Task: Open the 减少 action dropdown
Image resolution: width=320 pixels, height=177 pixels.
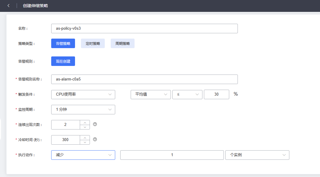Action: [83, 155]
